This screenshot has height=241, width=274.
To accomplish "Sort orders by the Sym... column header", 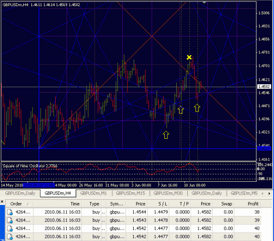I will [116, 204].
